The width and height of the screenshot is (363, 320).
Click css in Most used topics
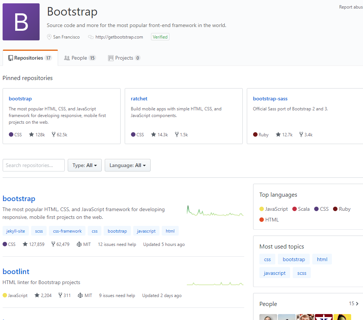pyautogui.click(x=268, y=259)
